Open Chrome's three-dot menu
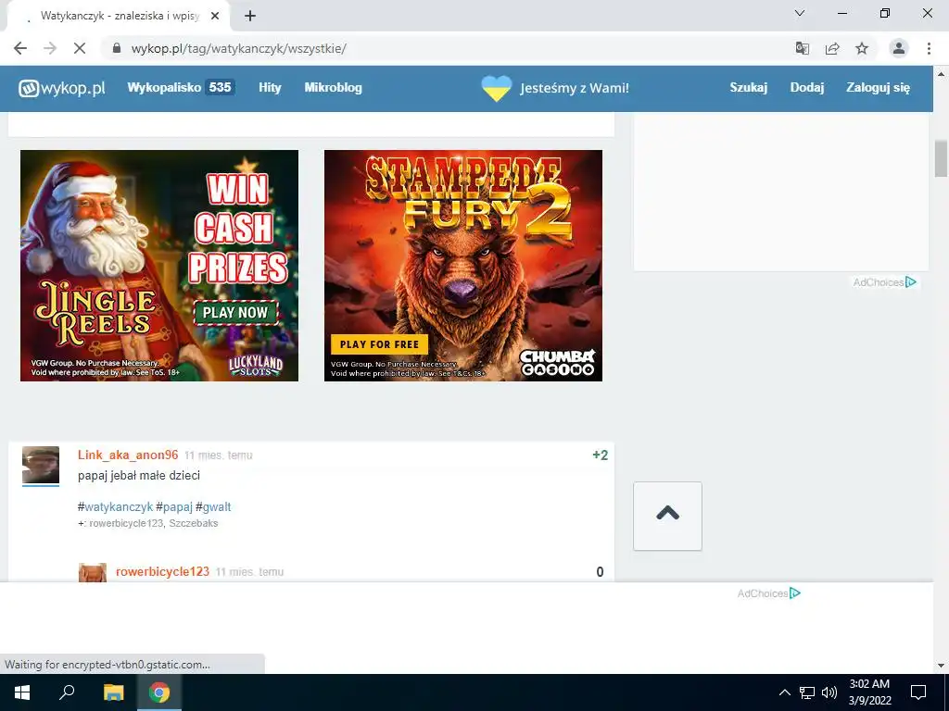Viewport: 949px width, 711px height. click(x=929, y=48)
